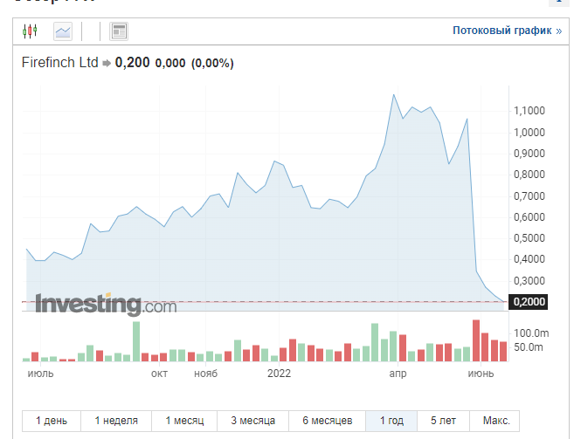Click the 2022 label on time axis
Viewport: 574px width, 439px height.
(280, 374)
